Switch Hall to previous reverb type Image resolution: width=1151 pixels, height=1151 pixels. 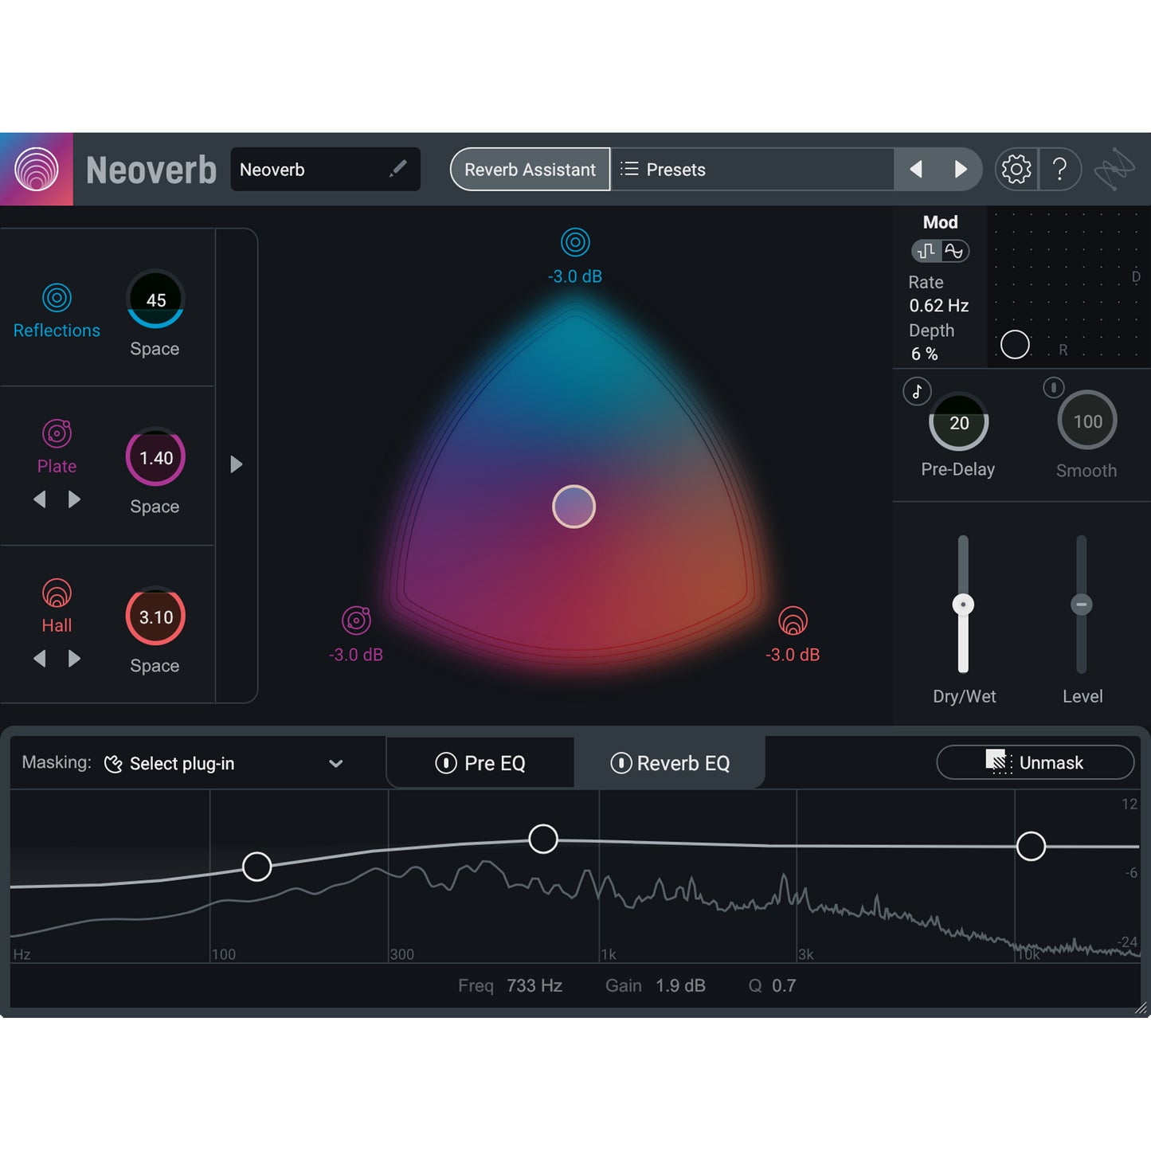pos(40,659)
